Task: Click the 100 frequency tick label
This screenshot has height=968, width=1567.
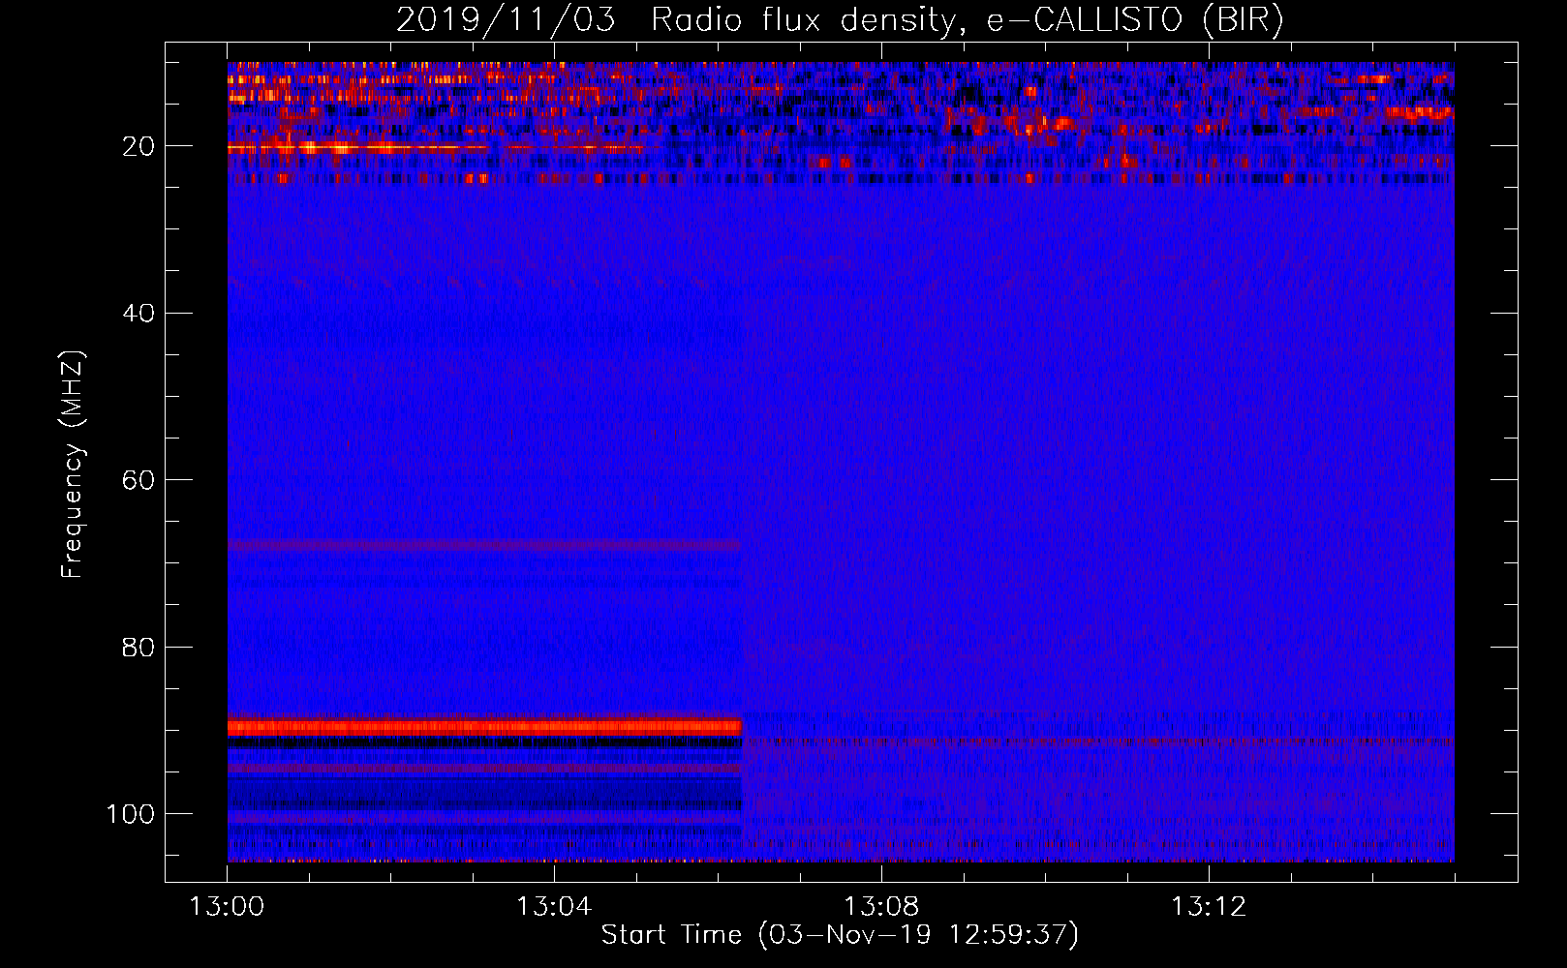Action: pos(131,814)
